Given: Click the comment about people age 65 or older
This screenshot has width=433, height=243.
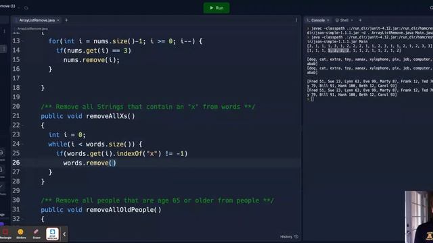Looking at the screenshot, I should coord(157,200).
